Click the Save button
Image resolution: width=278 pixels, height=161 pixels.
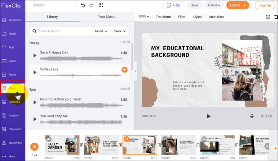pyautogui.click(x=194, y=5)
